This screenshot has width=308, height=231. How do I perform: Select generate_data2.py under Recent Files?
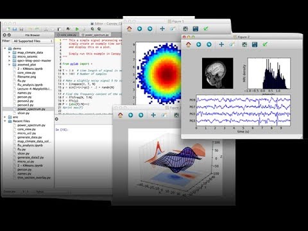31,157
